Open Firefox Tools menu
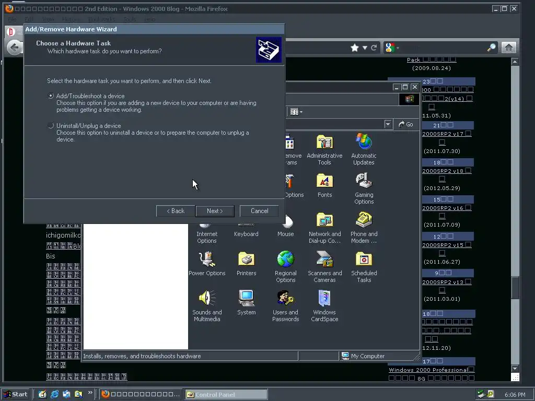535x401 pixels. point(130,19)
